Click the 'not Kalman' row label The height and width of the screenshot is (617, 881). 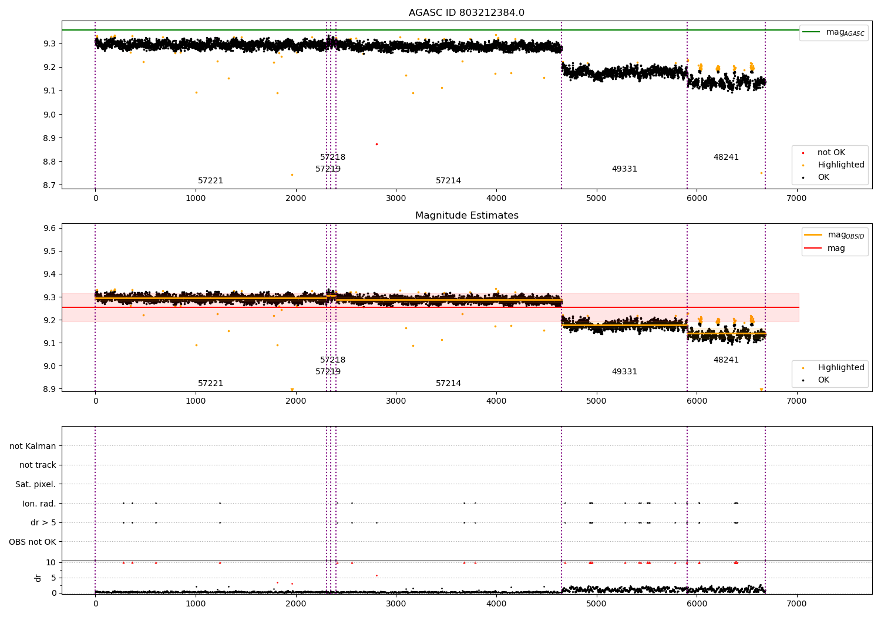tap(33, 446)
